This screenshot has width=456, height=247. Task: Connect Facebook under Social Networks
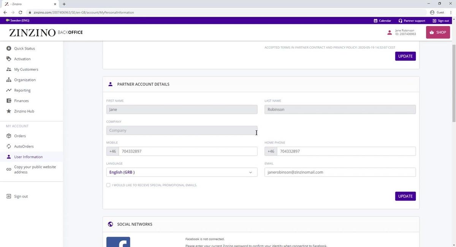[118, 242]
